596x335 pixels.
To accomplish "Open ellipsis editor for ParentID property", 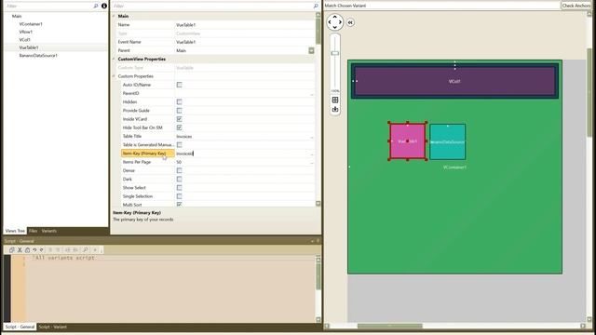I will (312, 93).
